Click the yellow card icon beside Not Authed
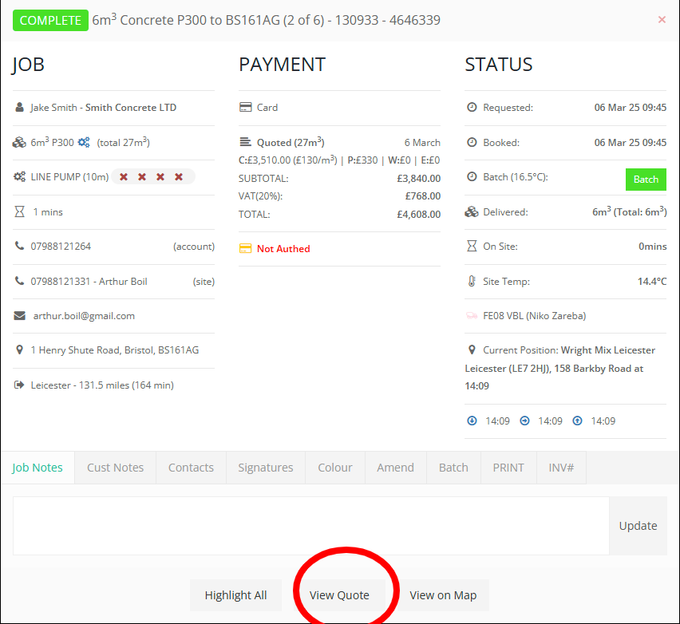 (x=246, y=248)
